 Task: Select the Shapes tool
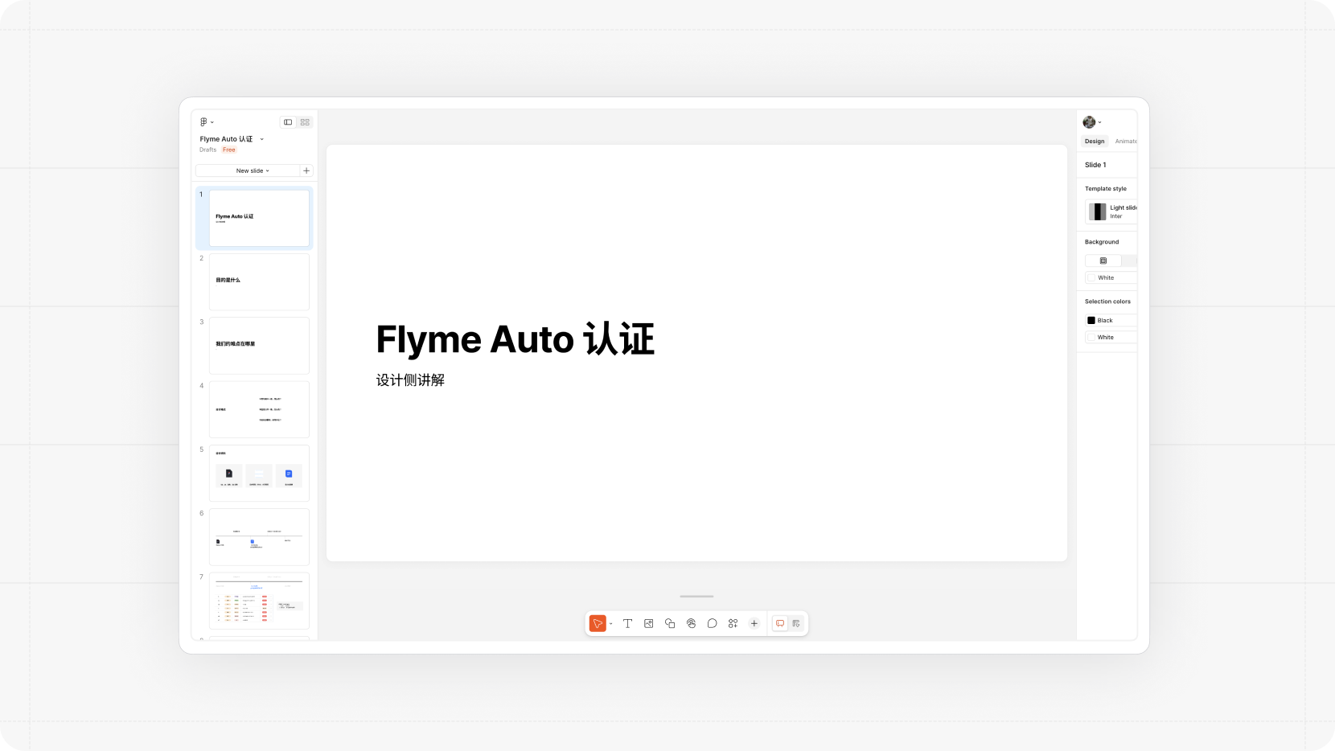point(670,623)
